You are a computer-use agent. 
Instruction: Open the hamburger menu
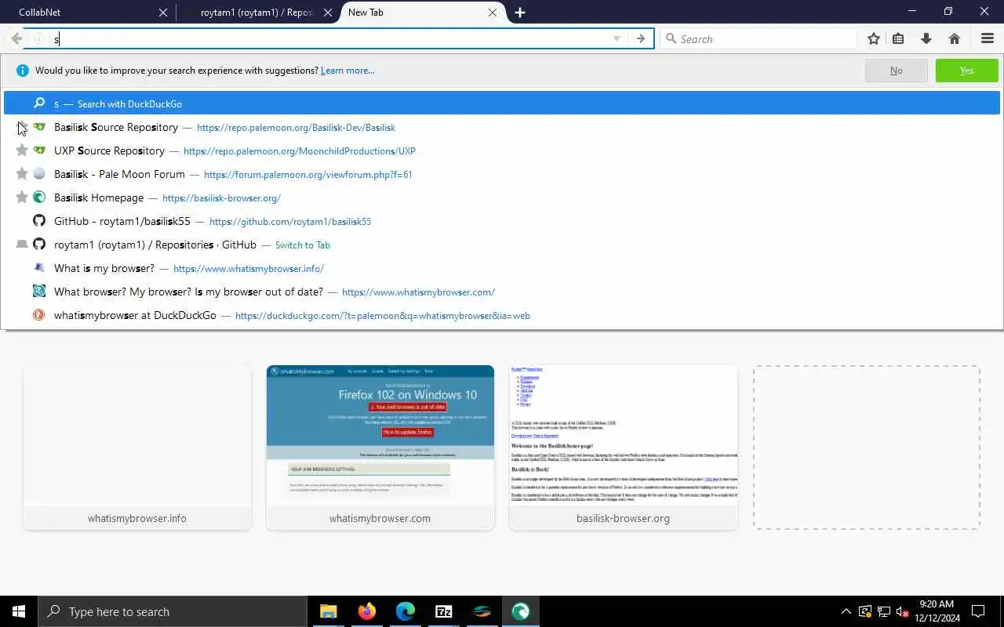click(988, 38)
